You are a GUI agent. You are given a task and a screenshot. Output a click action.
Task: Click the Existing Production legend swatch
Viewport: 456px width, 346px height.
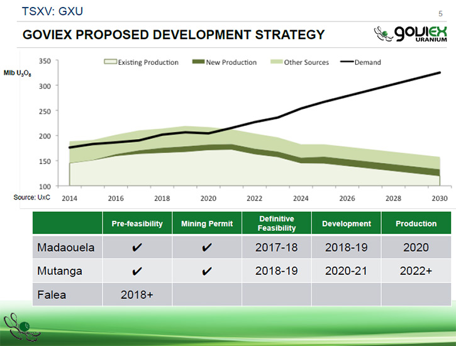click(x=111, y=62)
